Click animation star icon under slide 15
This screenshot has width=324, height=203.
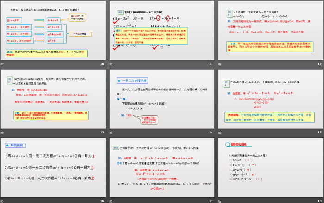tap(221, 133)
